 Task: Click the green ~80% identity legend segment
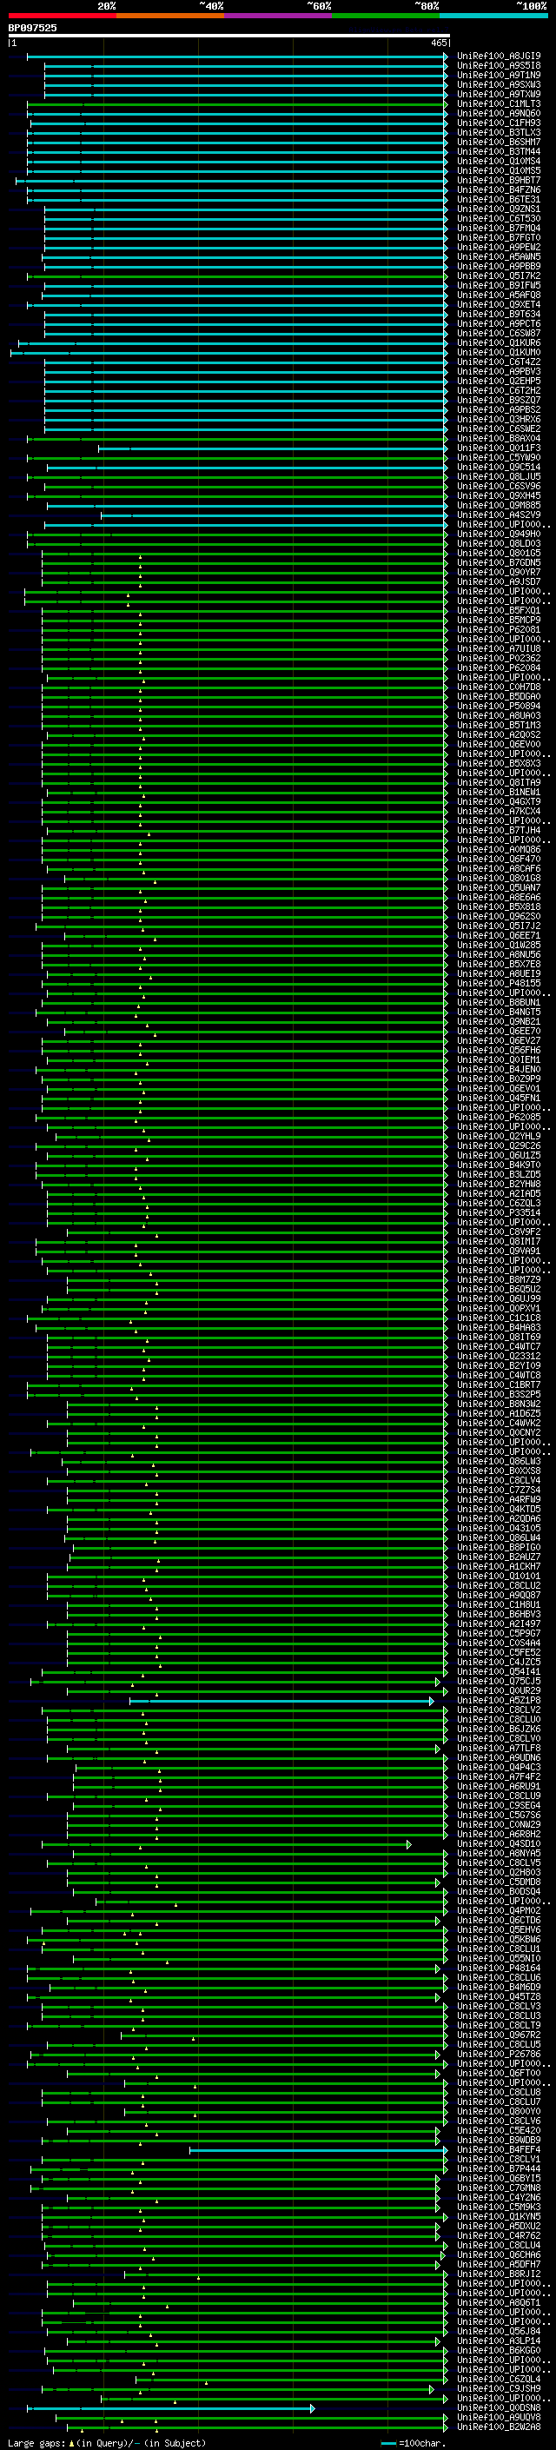pyautogui.click(x=386, y=16)
